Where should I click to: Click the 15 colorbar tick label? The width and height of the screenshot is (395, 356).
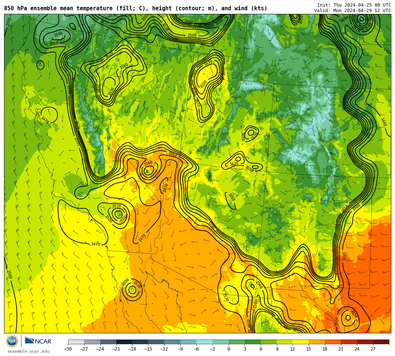point(309,349)
